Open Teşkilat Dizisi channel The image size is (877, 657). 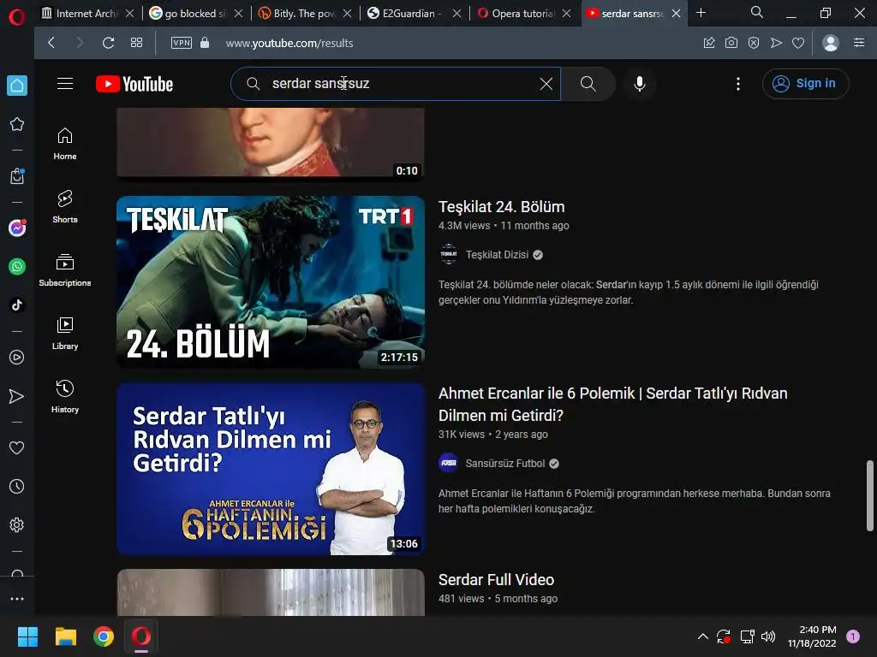pos(497,255)
